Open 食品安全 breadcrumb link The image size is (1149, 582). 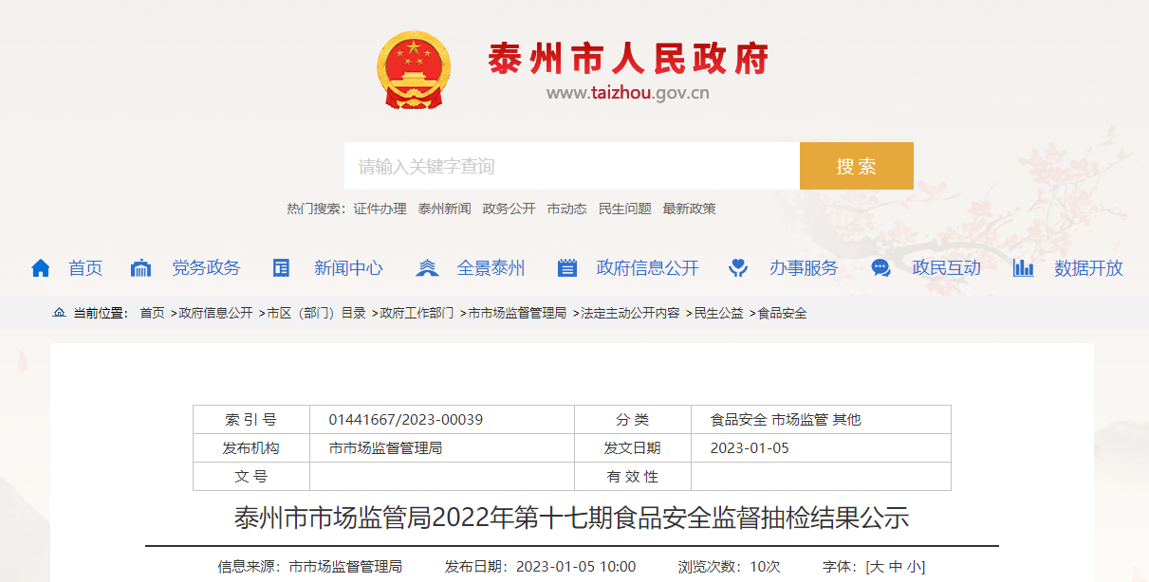click(782, 313)
